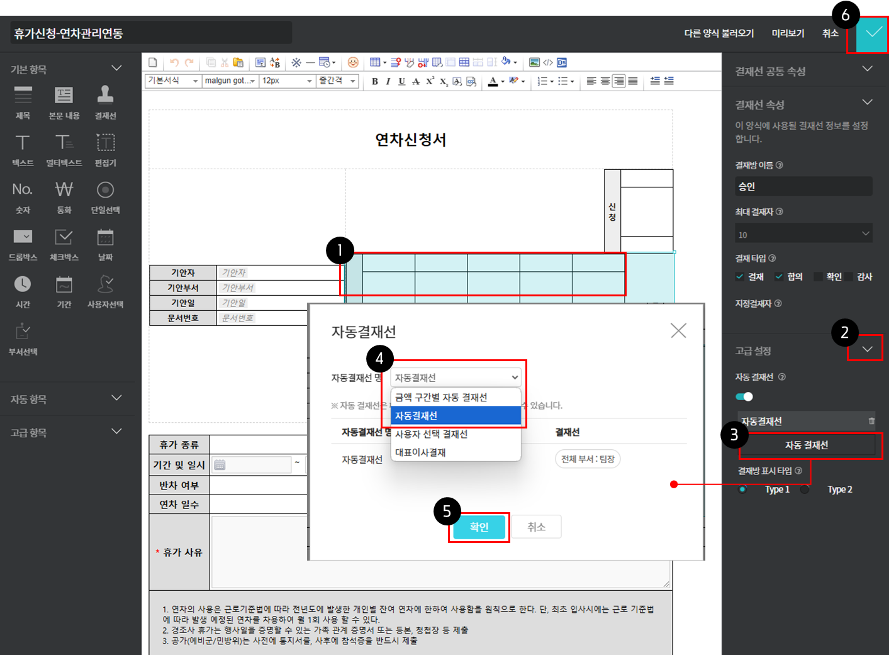Viewport: 889px width, 655px height.
Task: Select the 사용자선택 user picker icon
Action: click(x=105, y=284)
